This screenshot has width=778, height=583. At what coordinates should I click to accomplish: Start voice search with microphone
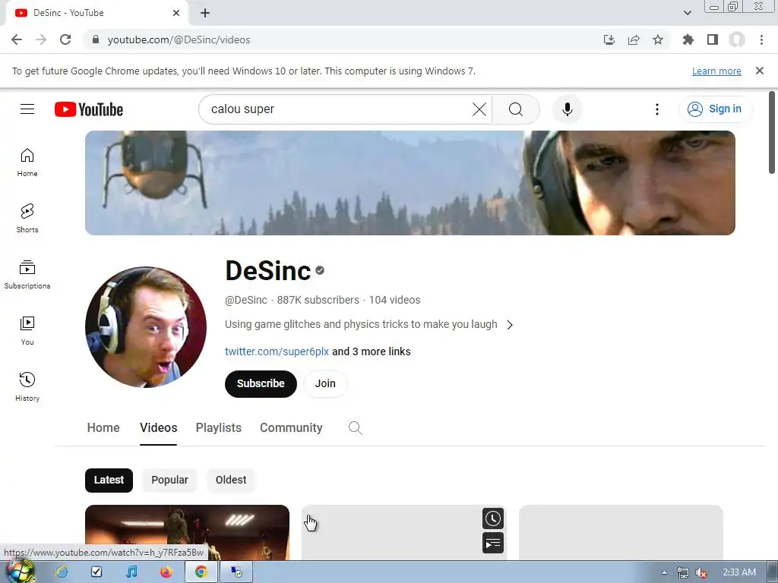point(567,109)
